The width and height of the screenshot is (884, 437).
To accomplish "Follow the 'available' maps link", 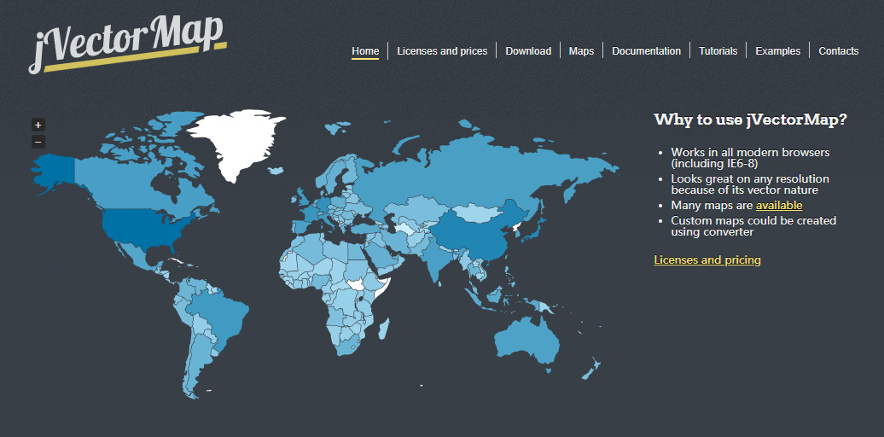I will 779,206.
